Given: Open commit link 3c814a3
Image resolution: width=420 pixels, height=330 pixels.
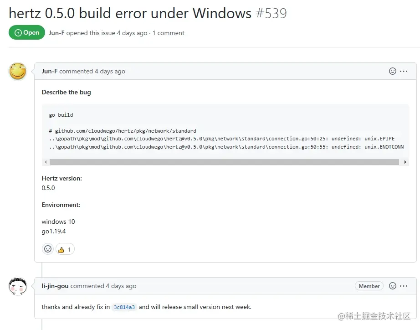Looking at the screenshot, I should (x=124, y=307).
